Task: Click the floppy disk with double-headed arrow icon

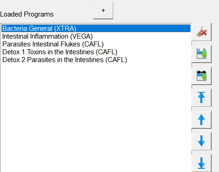Action: pos(202,76)
